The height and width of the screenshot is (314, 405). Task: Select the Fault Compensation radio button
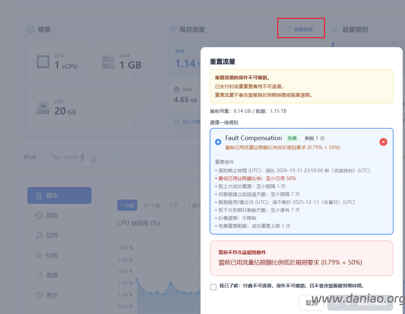218,142
